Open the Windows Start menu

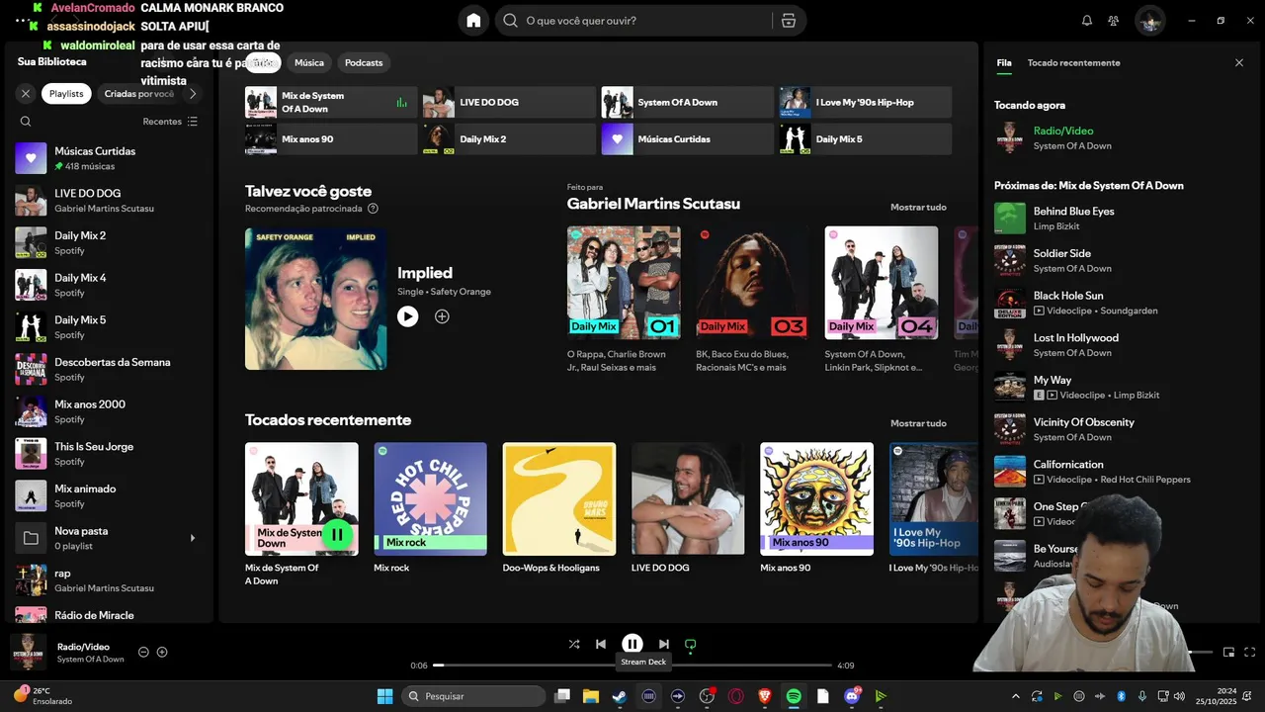point(385,696)
